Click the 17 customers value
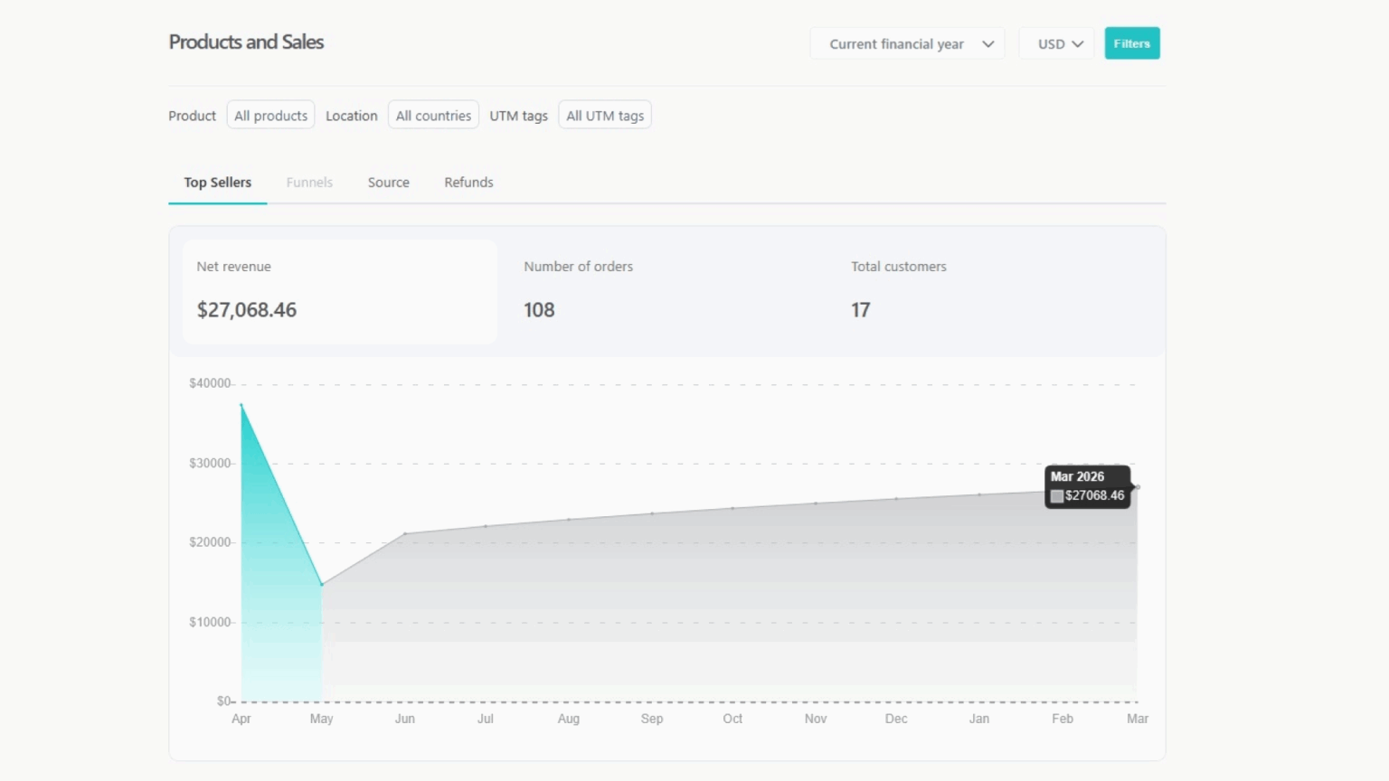The height and width of the screenshot is (781, 1389). [860, 310]
